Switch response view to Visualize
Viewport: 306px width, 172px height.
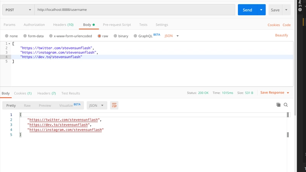[70, 105]
